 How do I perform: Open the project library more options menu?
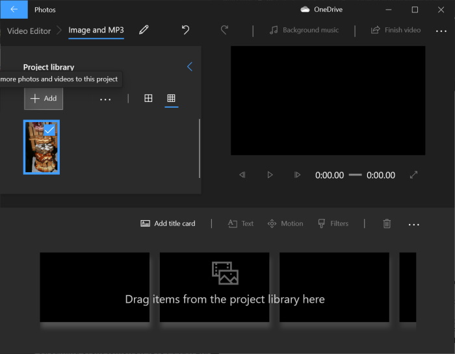[105, 99]
